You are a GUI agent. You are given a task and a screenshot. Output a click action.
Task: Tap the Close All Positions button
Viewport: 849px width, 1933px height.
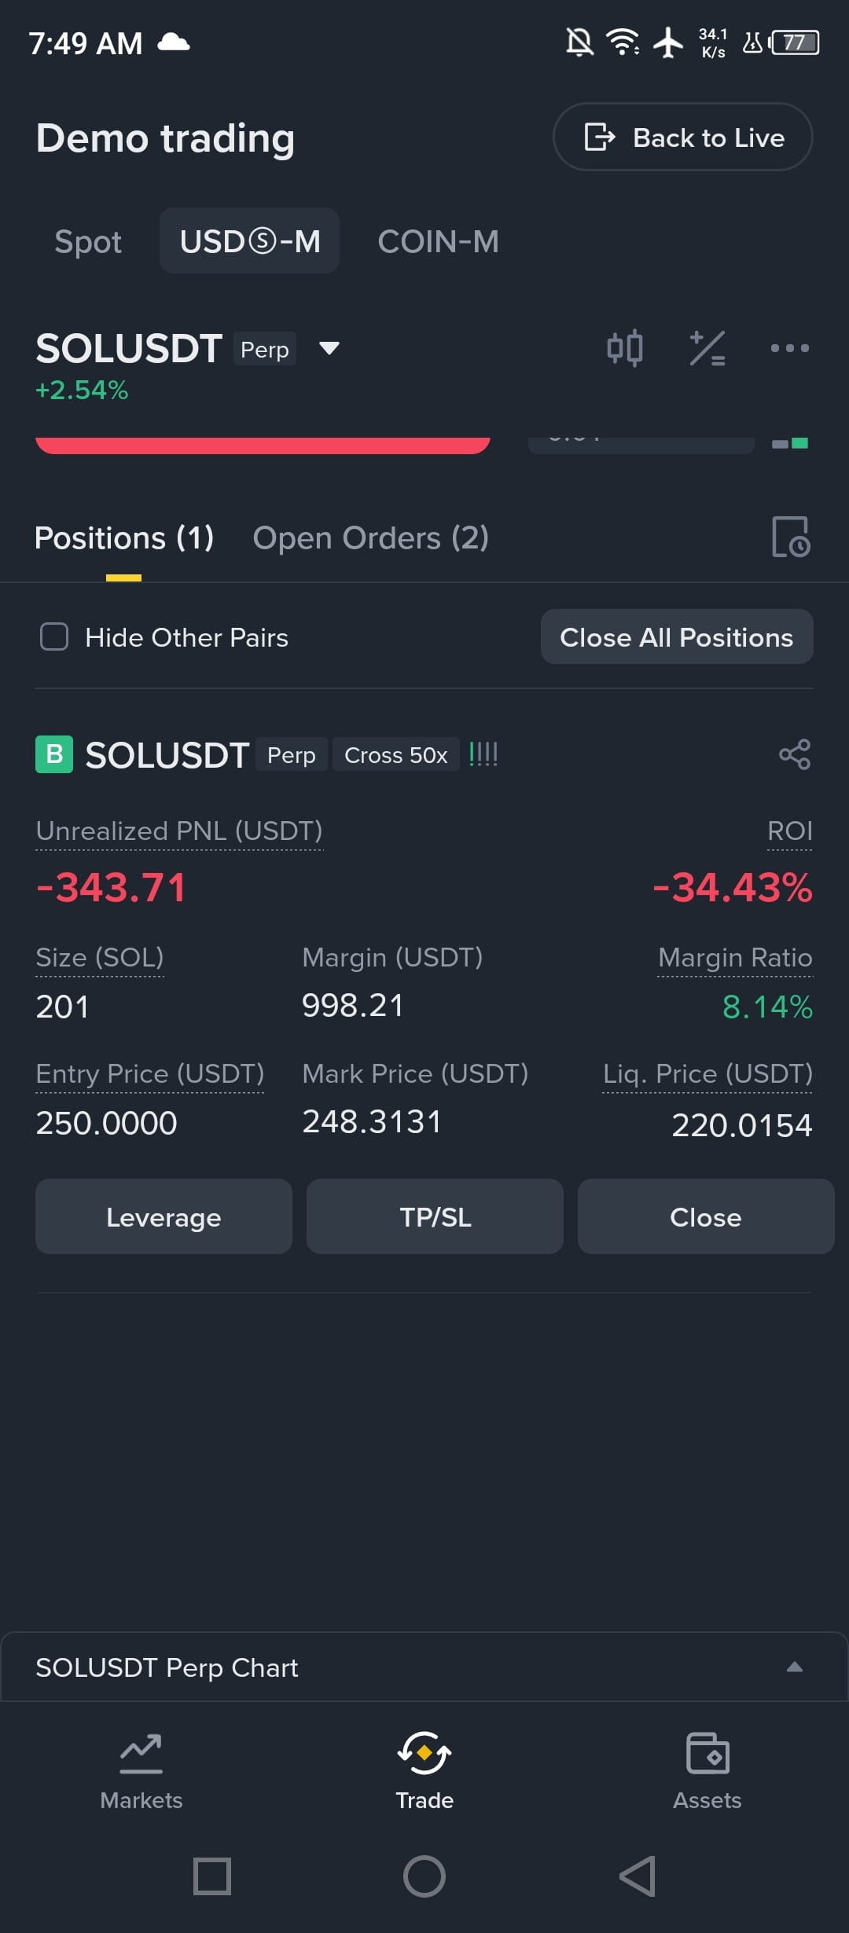[x=677, y=636]
